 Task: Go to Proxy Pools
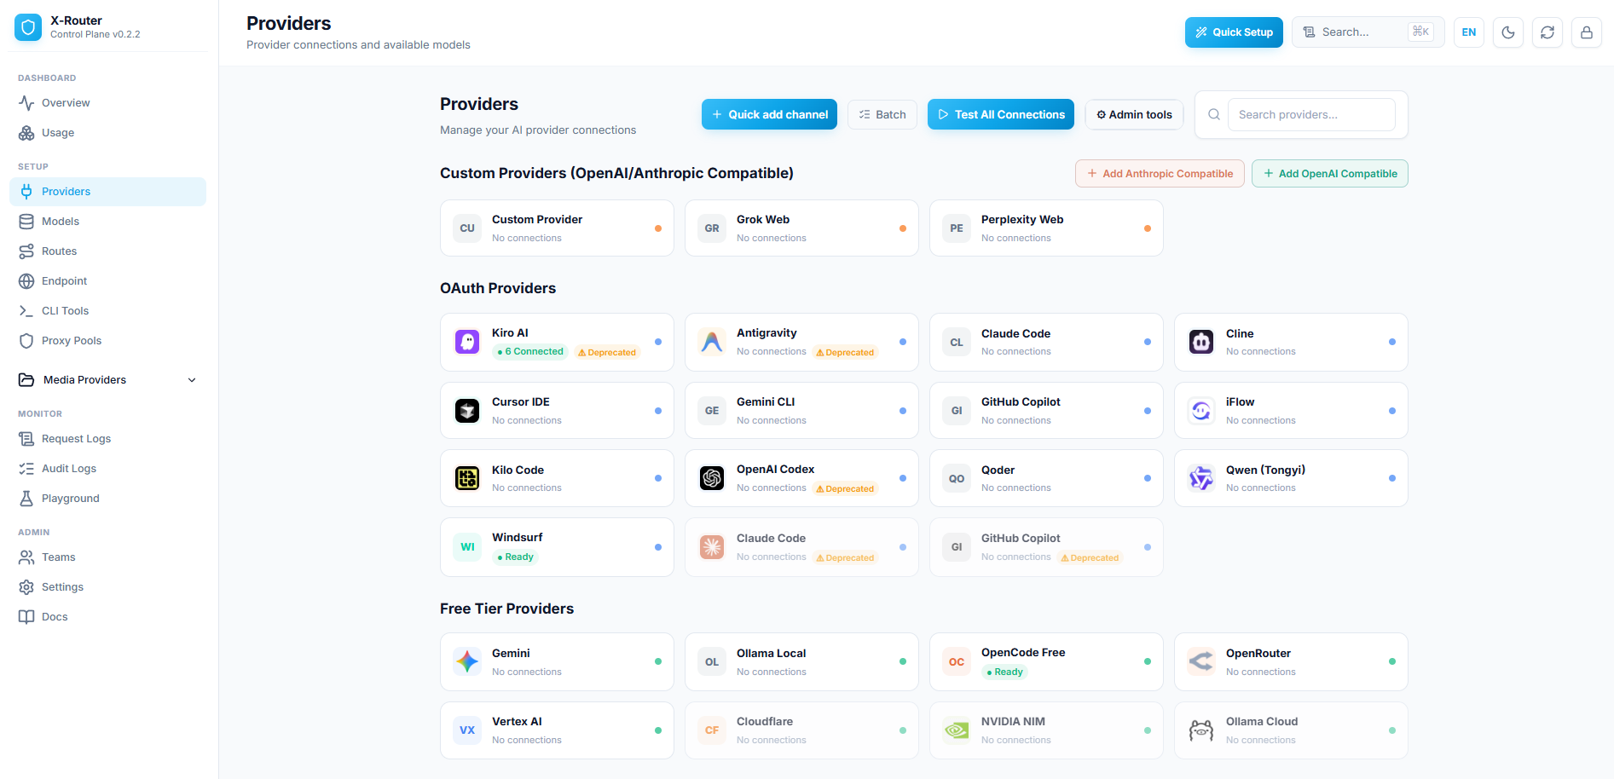[x=108, y=341]
